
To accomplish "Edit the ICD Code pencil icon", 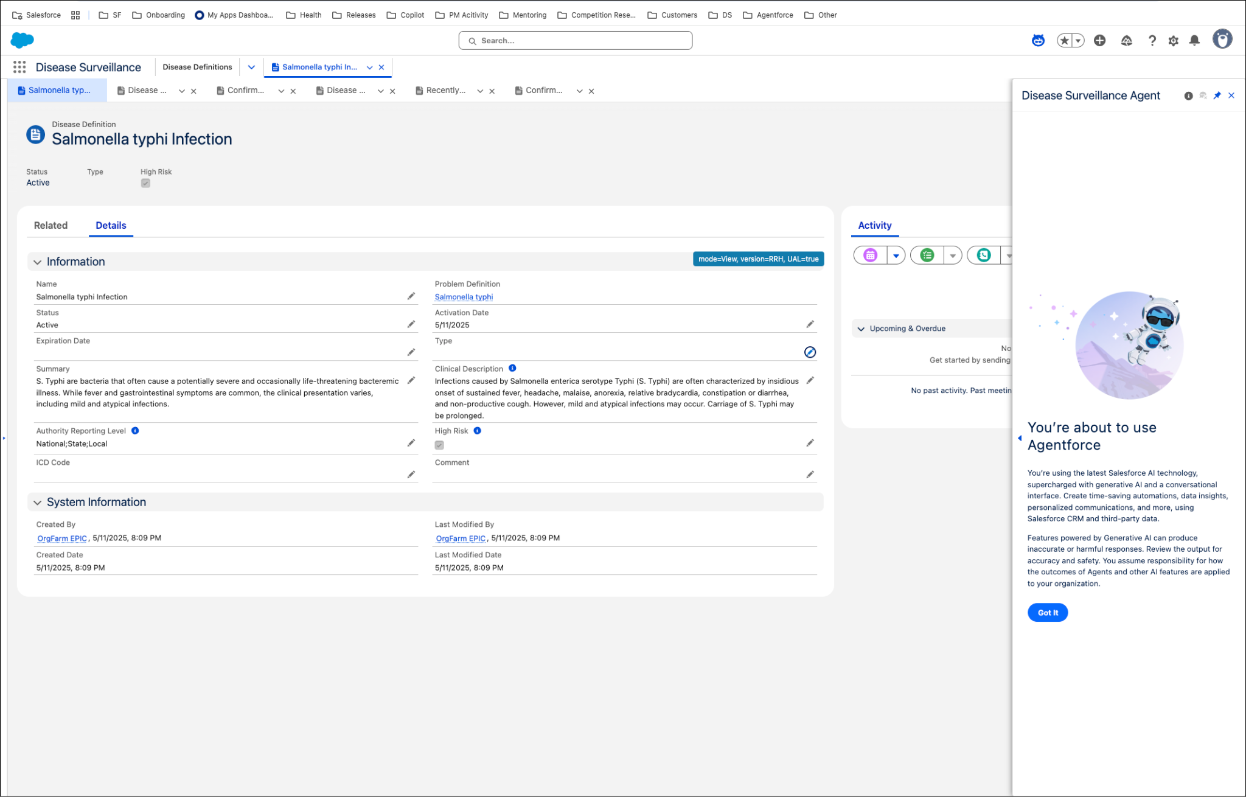I will click(x=411, y=475).
